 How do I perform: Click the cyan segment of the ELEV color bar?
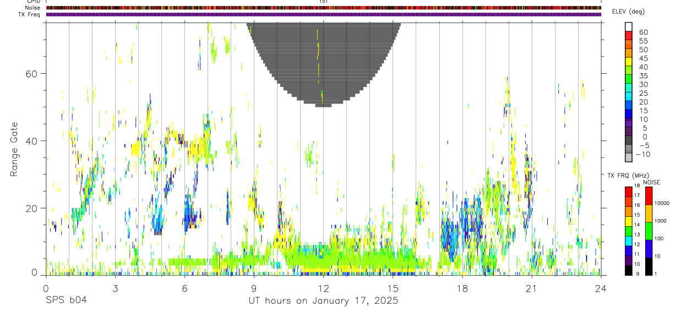point(629,96)
